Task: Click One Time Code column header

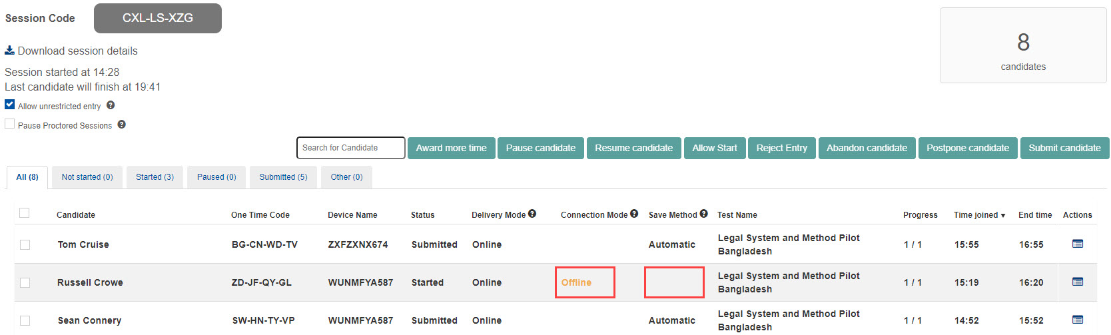Action: (260, 215)
